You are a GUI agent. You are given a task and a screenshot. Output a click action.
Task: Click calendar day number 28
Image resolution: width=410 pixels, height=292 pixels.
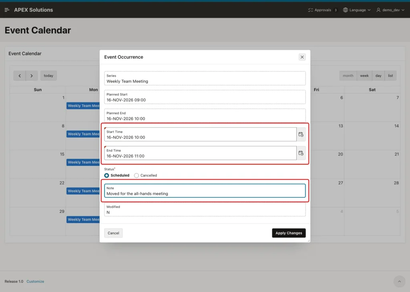tap(396, 183)
